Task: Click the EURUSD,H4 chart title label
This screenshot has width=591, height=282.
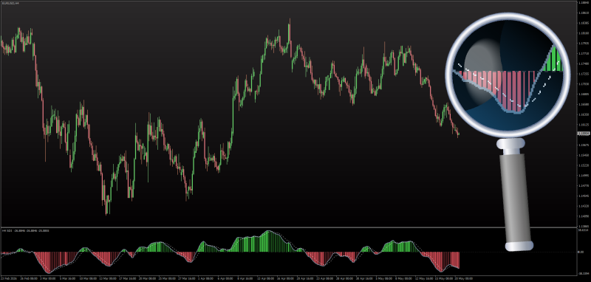Action: pyautogui.click(x=10, y=3)
